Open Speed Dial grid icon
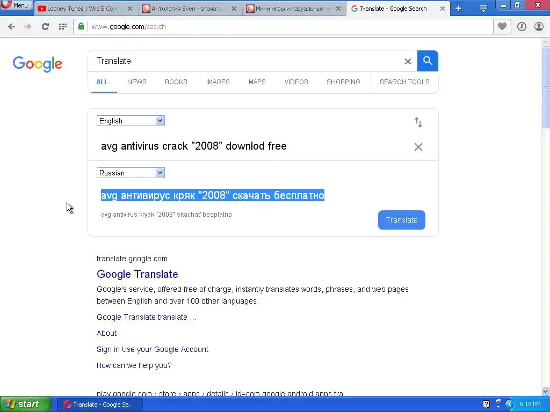The width and height of the screenshot is (550, 412). (x=63, y=27)
